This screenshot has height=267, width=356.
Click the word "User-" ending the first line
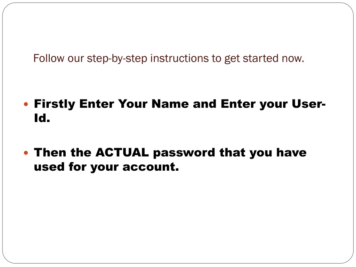click(309, 104)
